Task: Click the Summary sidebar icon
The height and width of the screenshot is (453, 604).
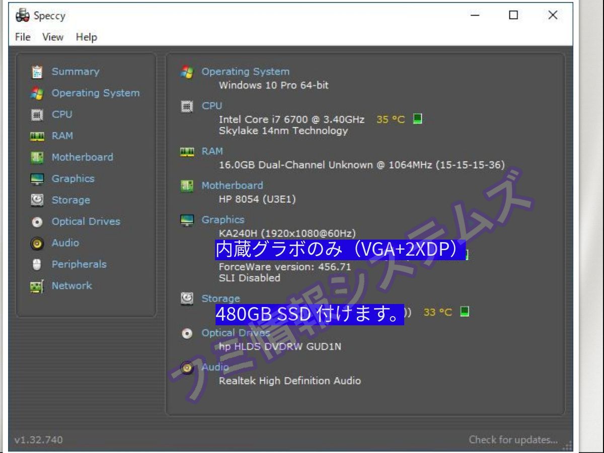Action: pyautogui.click(x=37, y=72)
